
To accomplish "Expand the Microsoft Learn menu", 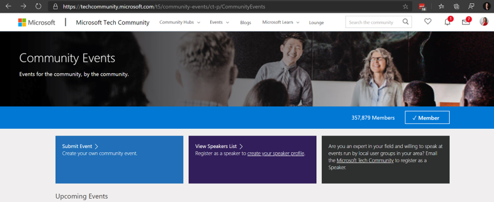I will tap(280, 22).
